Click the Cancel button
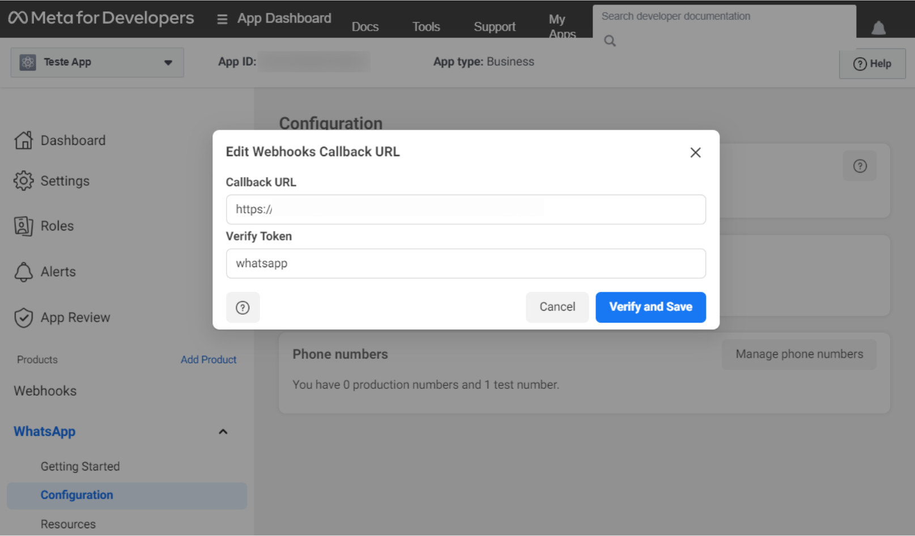The height and width of the screenshot is (536, 915). point(557,307)
